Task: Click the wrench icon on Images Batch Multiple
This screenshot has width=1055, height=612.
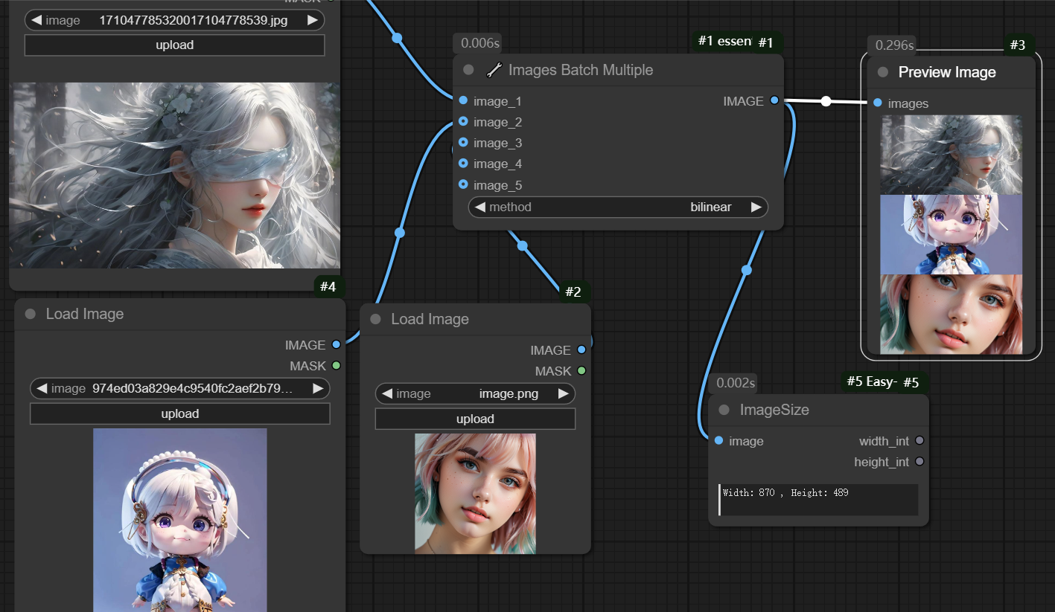Action: (x=494, y=71)
